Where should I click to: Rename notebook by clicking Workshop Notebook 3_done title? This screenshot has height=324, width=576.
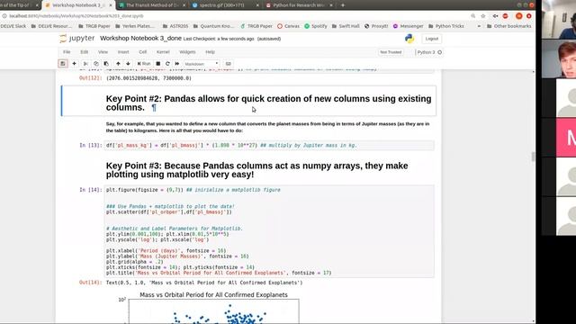point(140,38)
